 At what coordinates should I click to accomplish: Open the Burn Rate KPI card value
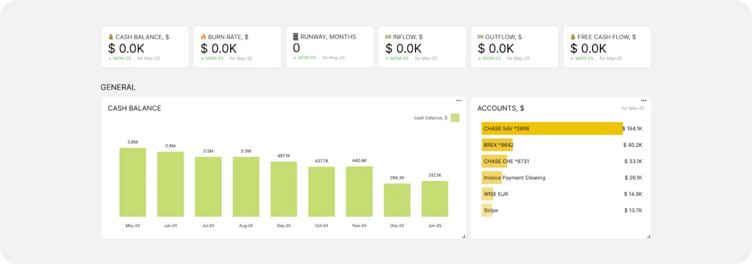pyautogui.click(x=219, y=48)
